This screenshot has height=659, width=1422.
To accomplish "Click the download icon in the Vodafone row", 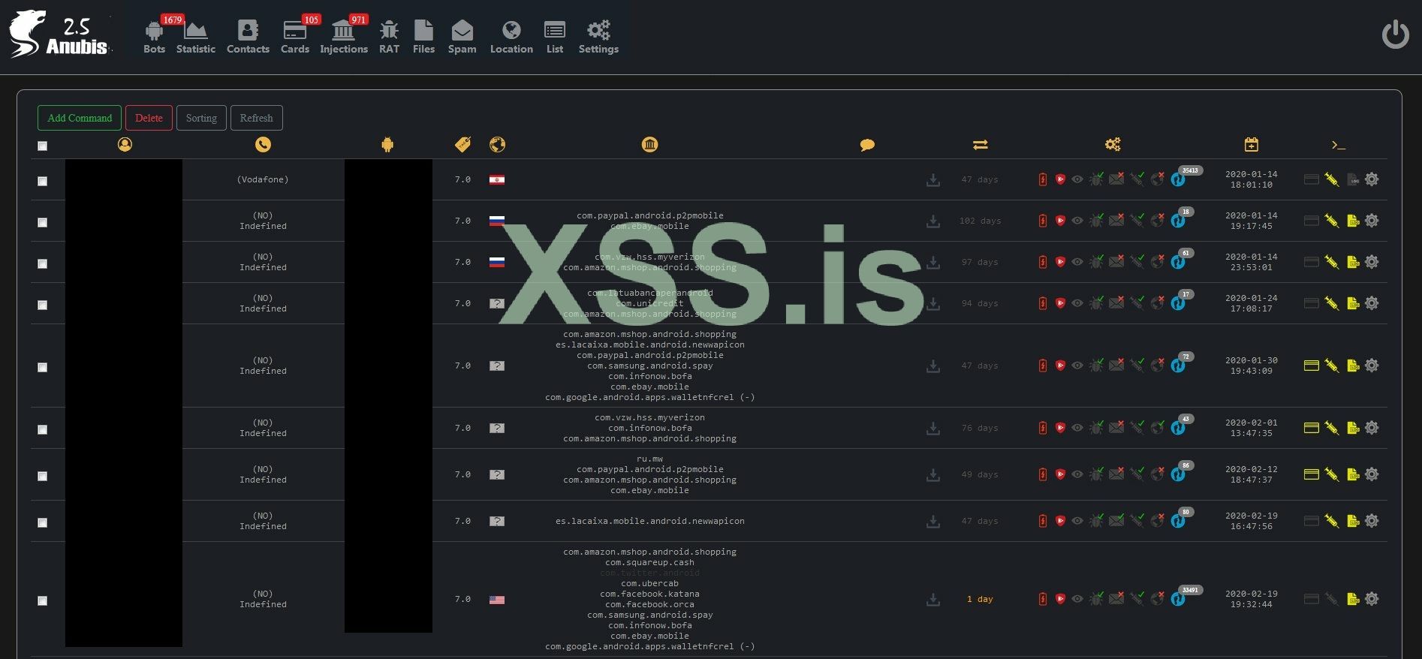I will [933, 180].
